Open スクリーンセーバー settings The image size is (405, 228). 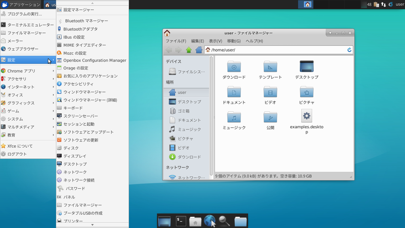coord(93,116)
